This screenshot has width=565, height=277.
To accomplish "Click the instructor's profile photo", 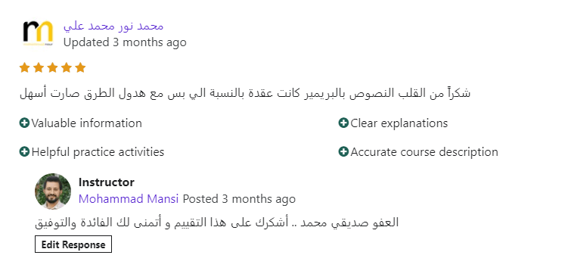I will pyautogui.click(x=53, y=191).
